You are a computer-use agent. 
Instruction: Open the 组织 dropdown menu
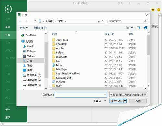pos(24,28)
